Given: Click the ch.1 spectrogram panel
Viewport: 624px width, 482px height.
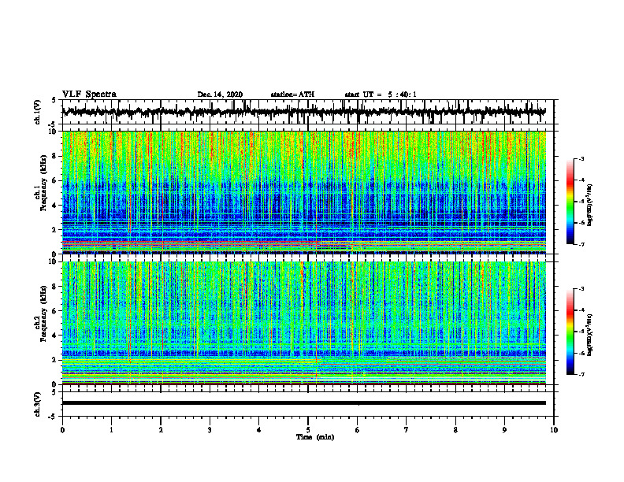Looking at the screenshot, I should (x=303, y=192).
